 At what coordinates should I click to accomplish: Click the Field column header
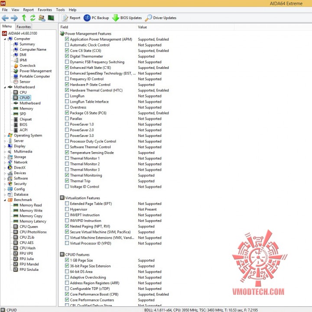coord(97,27)
